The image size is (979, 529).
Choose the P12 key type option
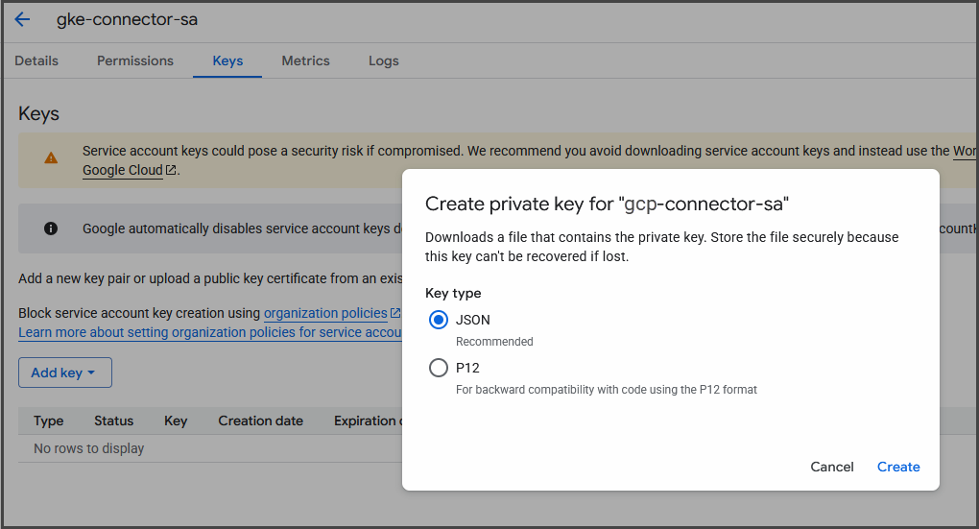coord(439,368)
